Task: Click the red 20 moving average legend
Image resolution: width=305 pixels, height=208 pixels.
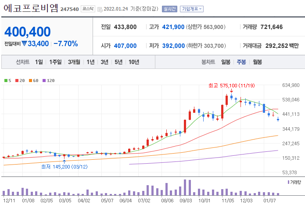Action: click(20, 81)
